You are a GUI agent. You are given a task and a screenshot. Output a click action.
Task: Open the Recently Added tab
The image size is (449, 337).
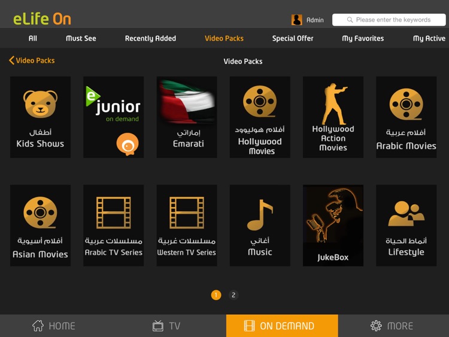point(150,38)
